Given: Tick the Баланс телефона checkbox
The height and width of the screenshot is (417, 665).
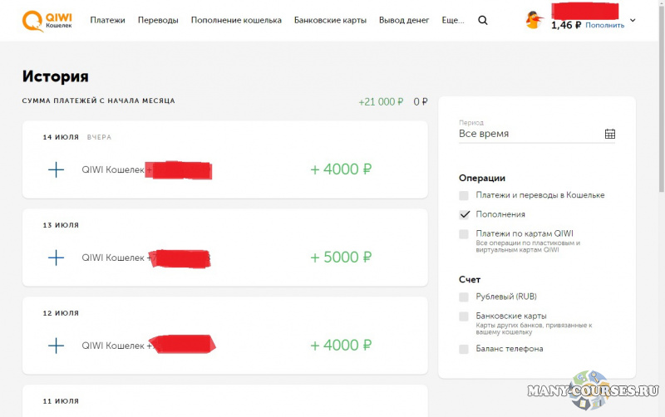Looking at the screenshot, I should click(464, 349).
